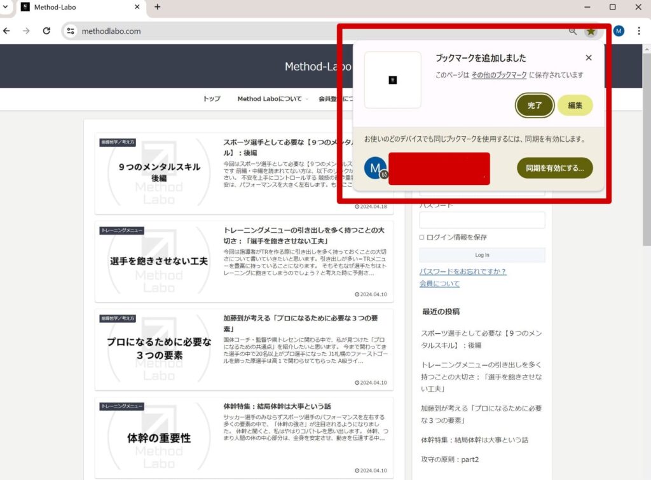Open article 加藤到が考える「プロになるために必要な3つの要素」
The width and height of the screenshot is (651, 480).
click(301, 324)
